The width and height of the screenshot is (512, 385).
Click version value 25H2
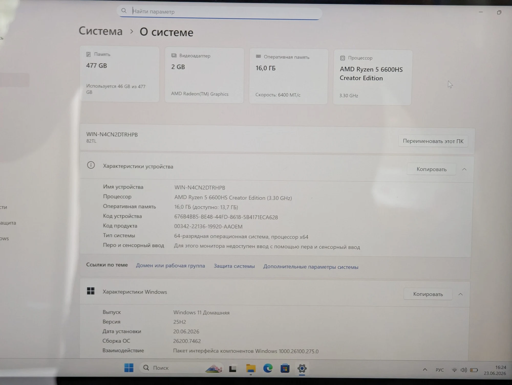click(x=179, y=322)
